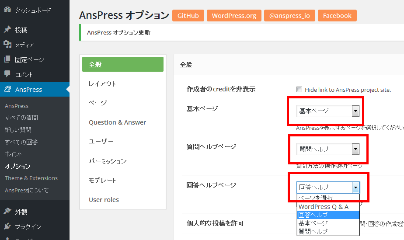Open the 質問ヘルプ dropdown arrow
The image size is (404, 240).
355,149
